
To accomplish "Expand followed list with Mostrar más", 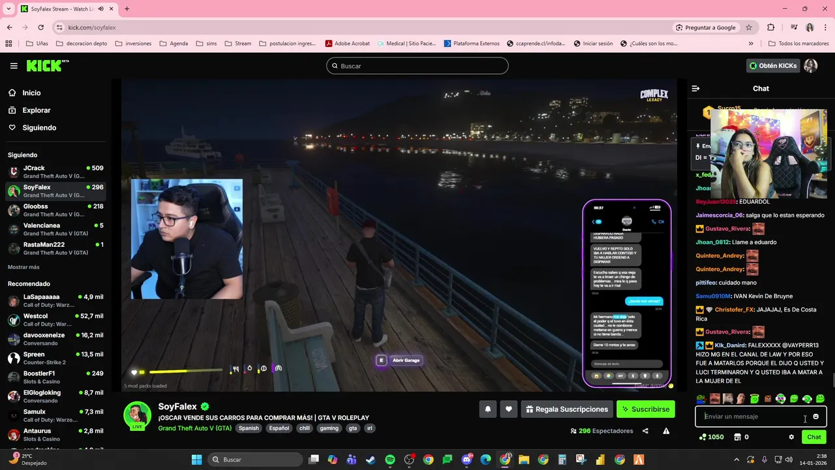I will click(23, 267).
